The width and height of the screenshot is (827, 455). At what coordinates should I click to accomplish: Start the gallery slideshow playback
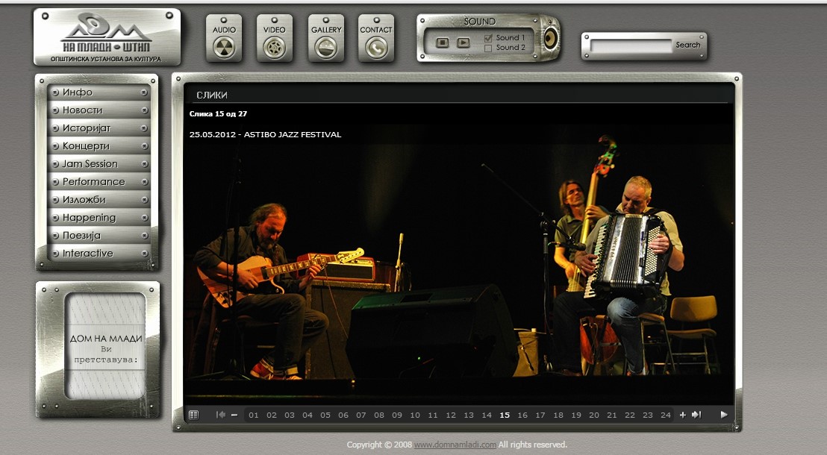[724, 415]
